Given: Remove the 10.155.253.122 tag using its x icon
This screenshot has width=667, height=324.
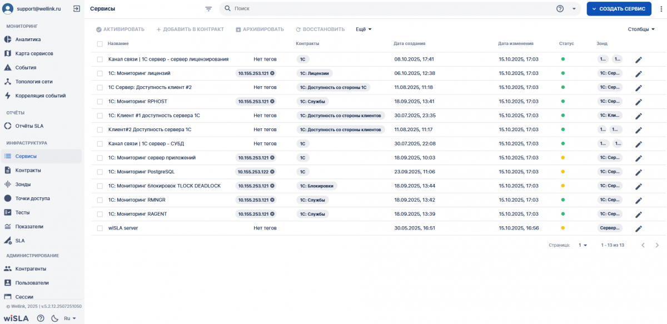Looking at the screenshot, I should click(272, 172).
